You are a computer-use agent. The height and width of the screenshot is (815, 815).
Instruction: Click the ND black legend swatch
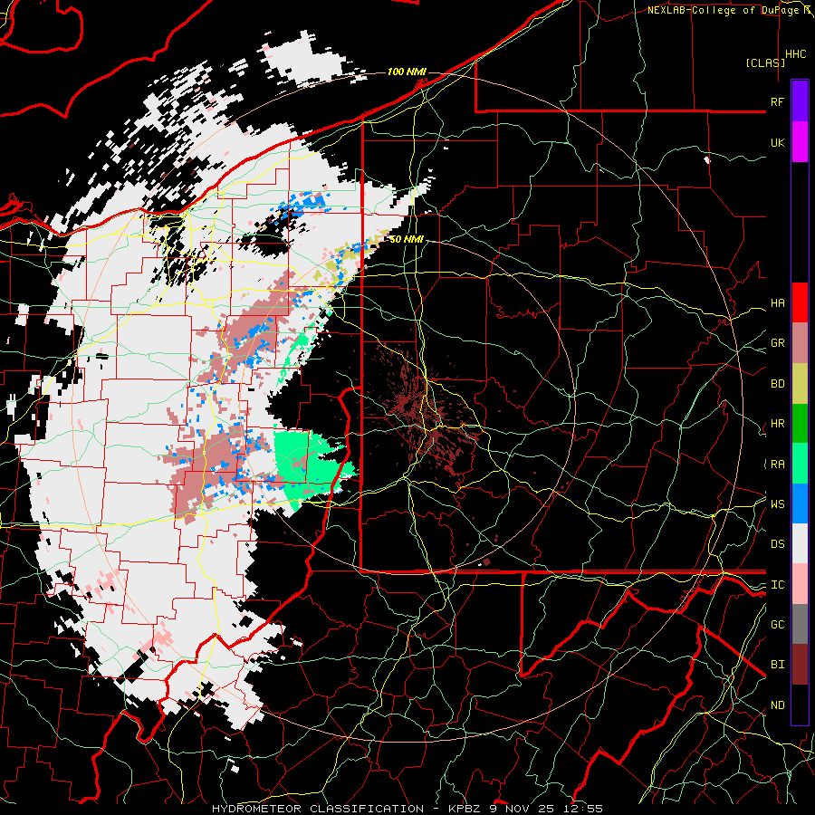coord(800,705)
